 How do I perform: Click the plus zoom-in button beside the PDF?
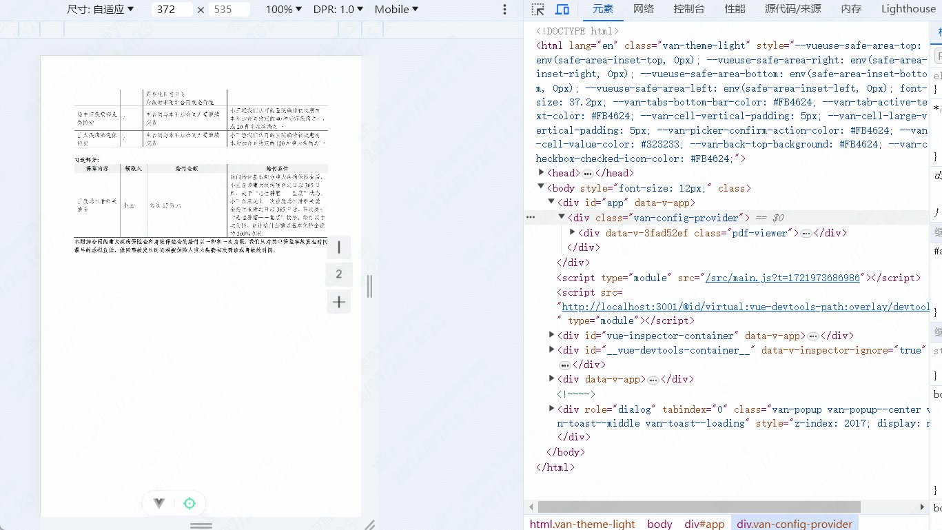point(338,301)
